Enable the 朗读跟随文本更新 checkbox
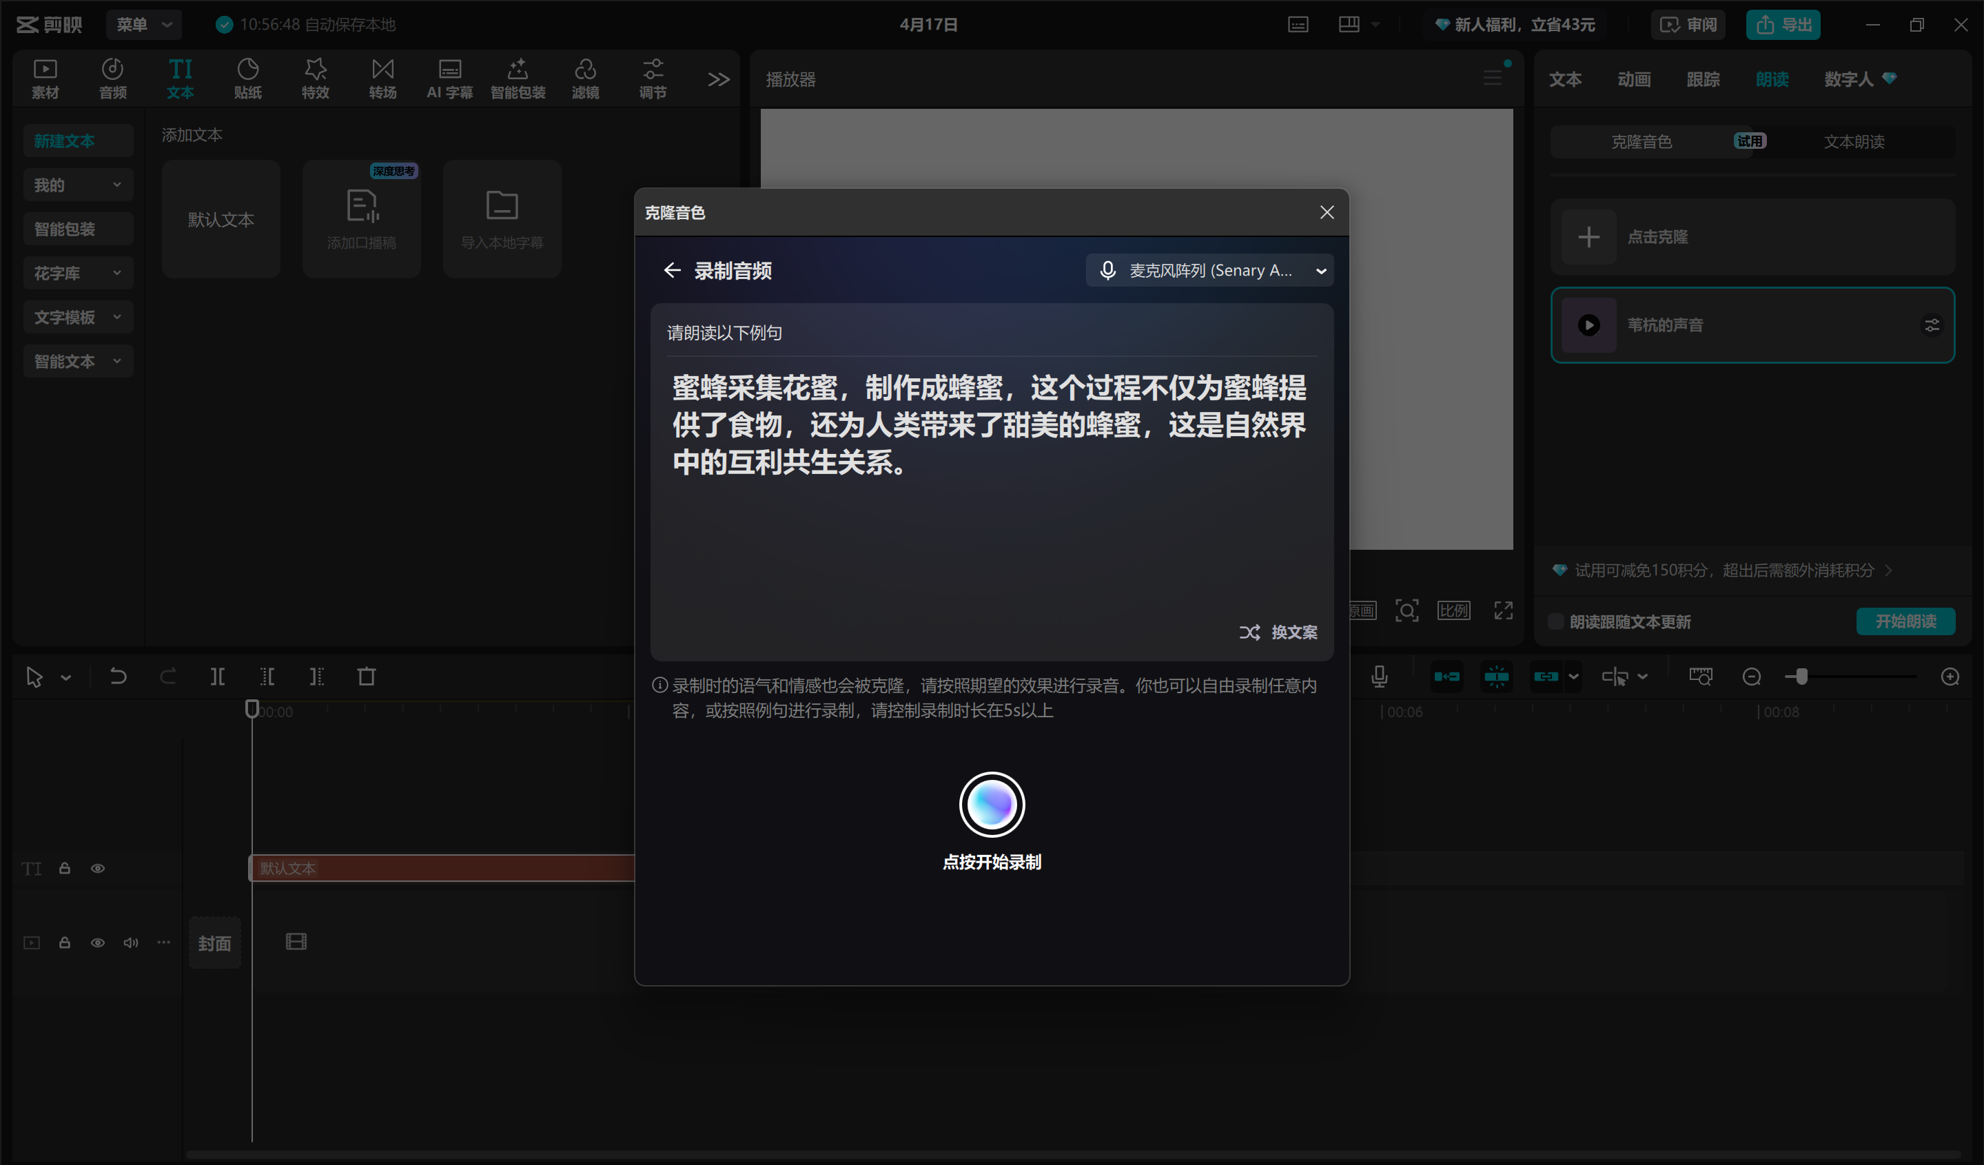Screen dimensions: 1984x1165 tap(1556, 622)
